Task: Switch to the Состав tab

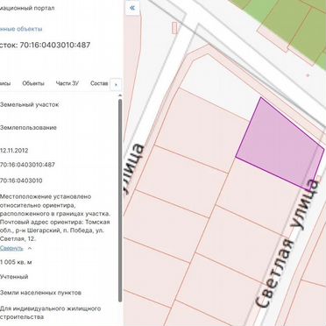Action: (x=99, y=83)
